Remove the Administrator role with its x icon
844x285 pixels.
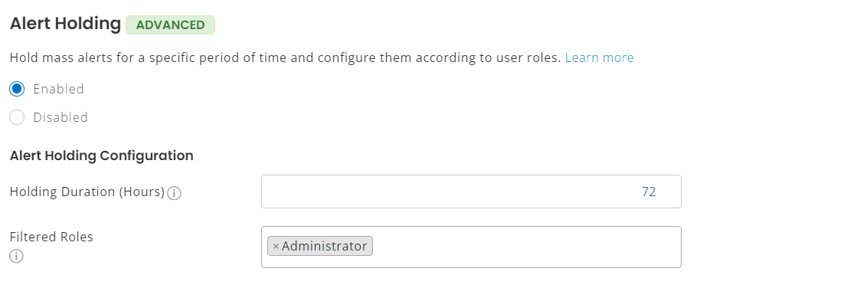tap(276, 246)
